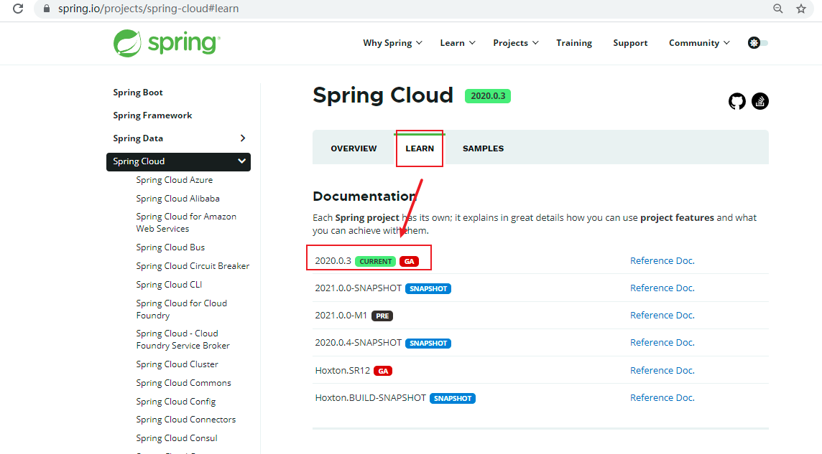The image size is (822, 454).
Task: Open Reference Doc. for 2021.0.0-SNAPSHOT
Action: tap(662, 288)
